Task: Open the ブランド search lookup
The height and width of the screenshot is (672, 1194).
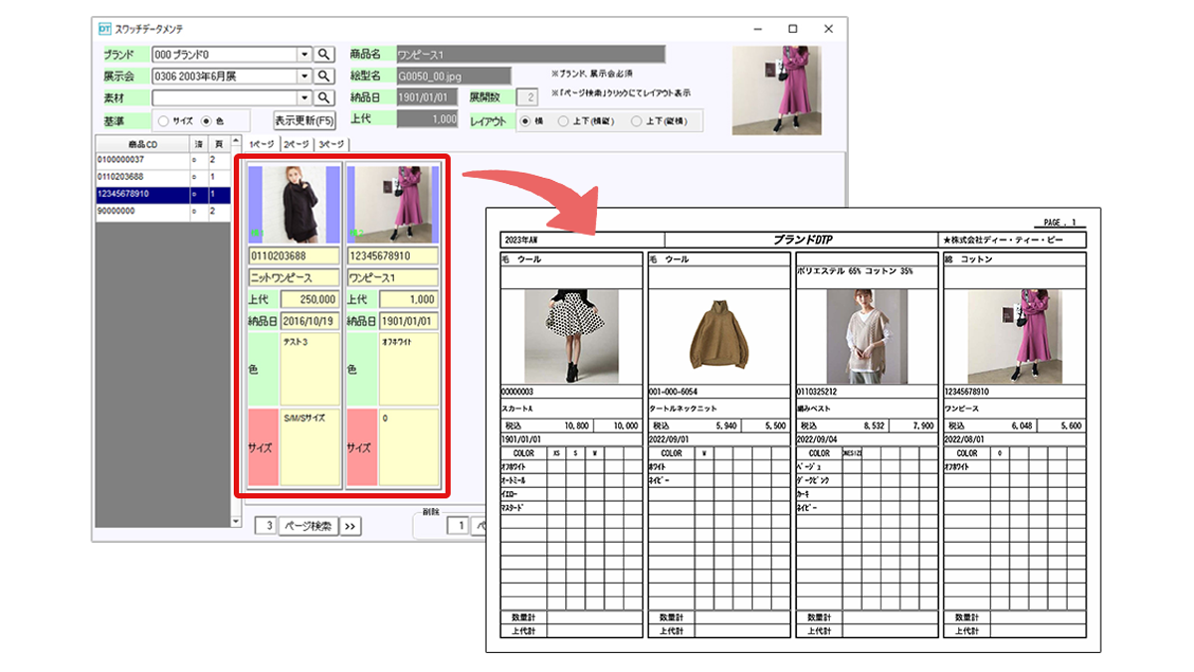Action: tap(325, 53)
